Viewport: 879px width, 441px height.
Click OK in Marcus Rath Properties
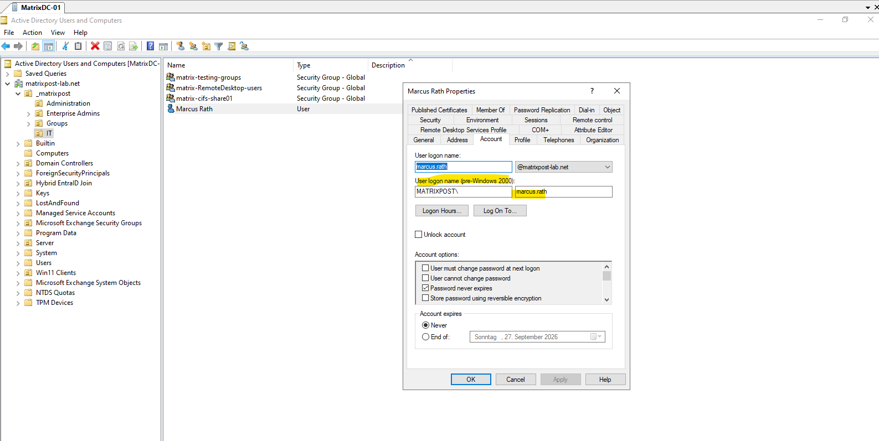coord(471,380)
